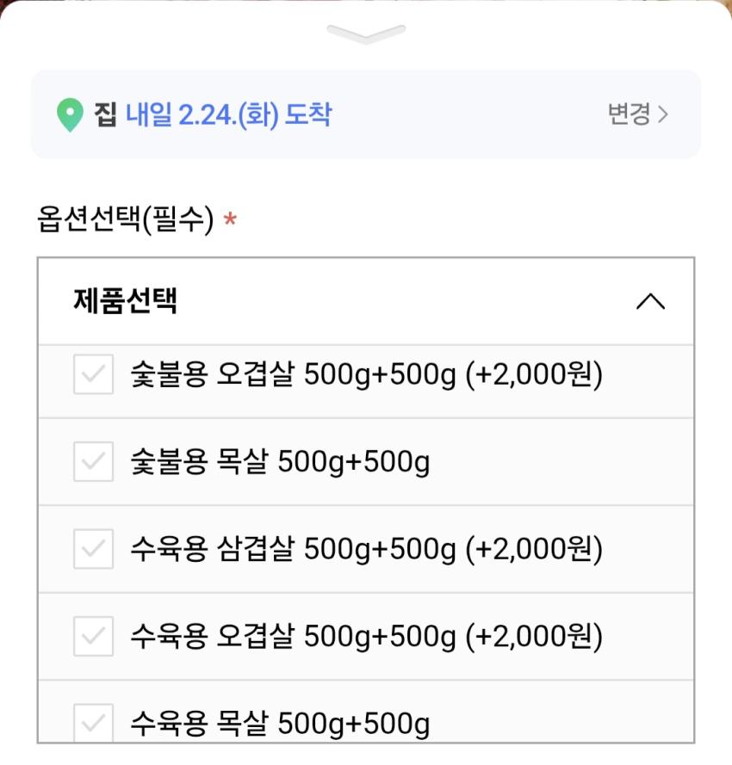Screen dimensions: 732x765
Task: Select option text 숯불용 목살 500g+500g
Action: [280, 463]
